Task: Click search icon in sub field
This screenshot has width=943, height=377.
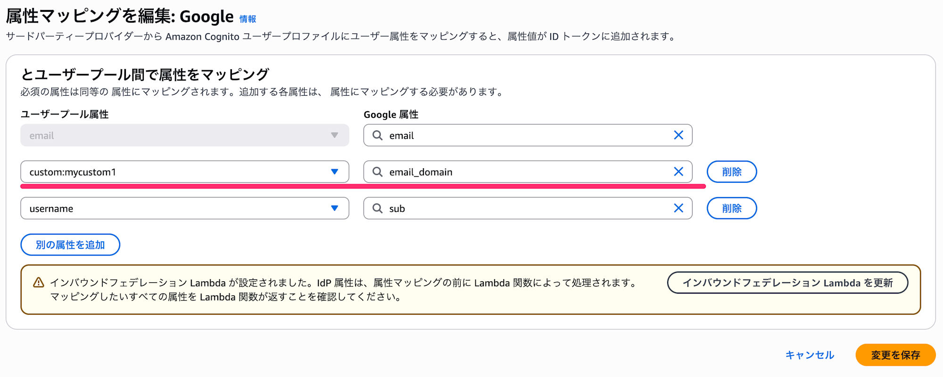Action: point(377,208)
